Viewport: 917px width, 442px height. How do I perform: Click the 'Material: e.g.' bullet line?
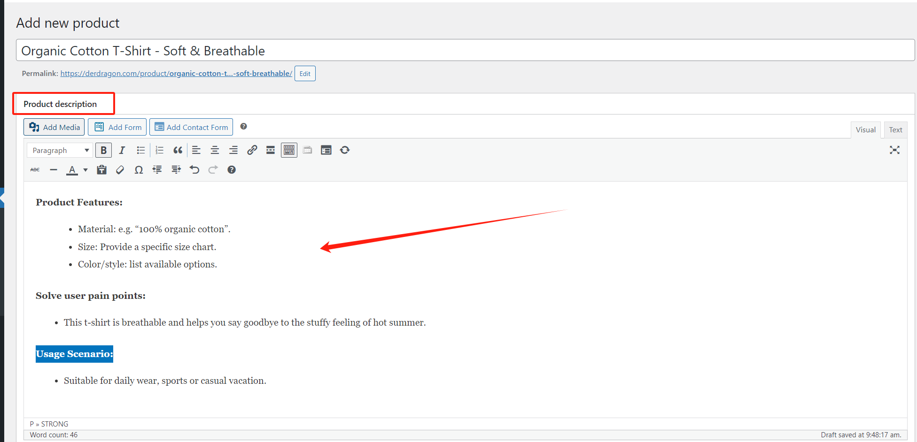(x=154, y=229)
